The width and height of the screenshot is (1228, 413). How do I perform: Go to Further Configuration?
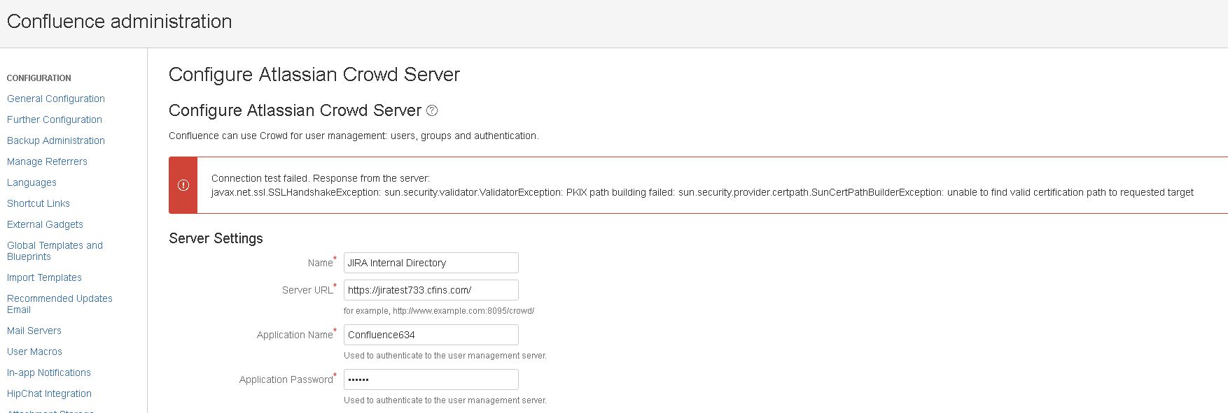[x=55, y=119]
